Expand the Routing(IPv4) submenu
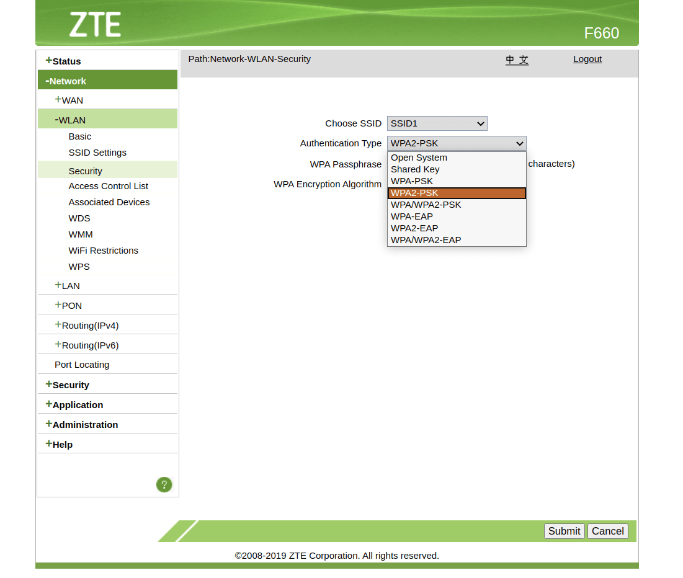This screenshot has width=683, height=578. point(87,326)
